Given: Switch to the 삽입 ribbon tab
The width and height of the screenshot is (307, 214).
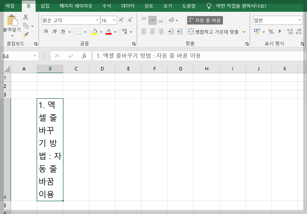Looking at the screenshot, I should tap(44, 6).
